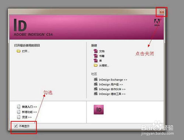Create a new 文档 document
This screenshot has height=140, width=184.
(x=102, y=51)
